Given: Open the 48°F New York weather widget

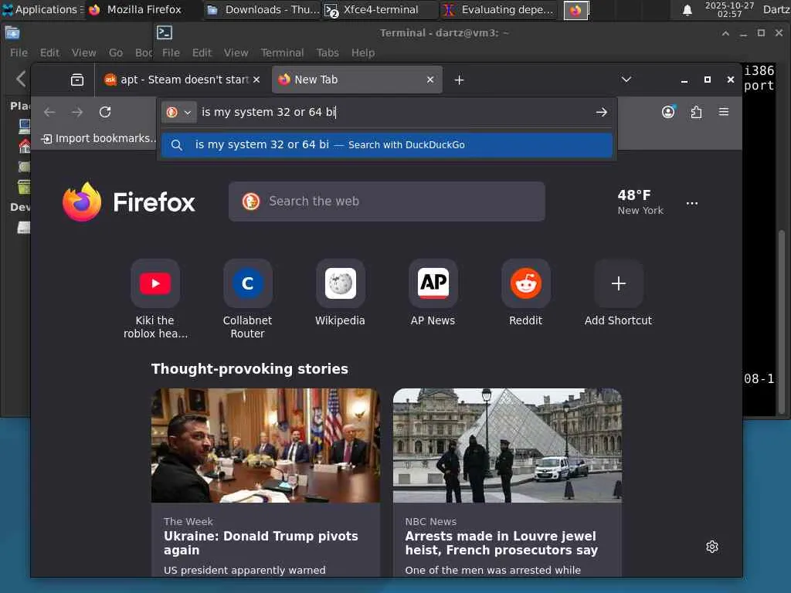Looking at the screenshot, I should [x=640, y=202].
